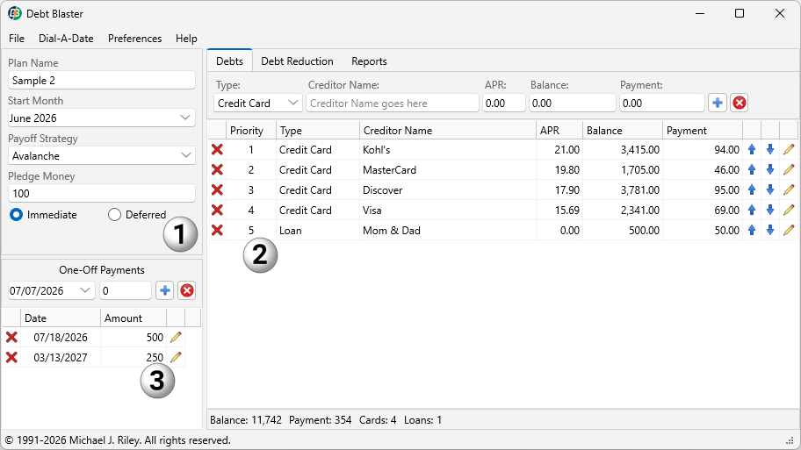Click the new debt APR field

click(x=503, y=103)
